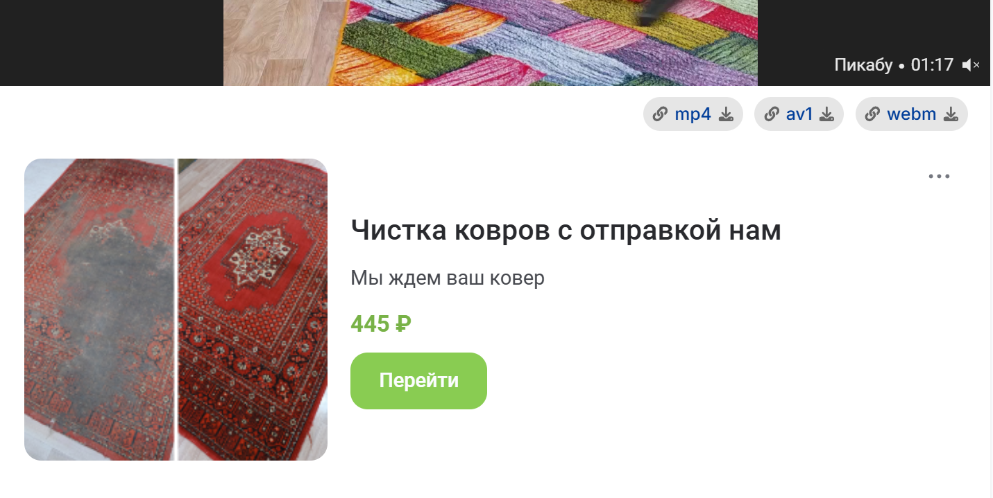Image resolution: width=993 pixels, height=498 pixels.
Task: Open the three-dots ad options menu
Action: pyautogui.click(x=939, y=176)
